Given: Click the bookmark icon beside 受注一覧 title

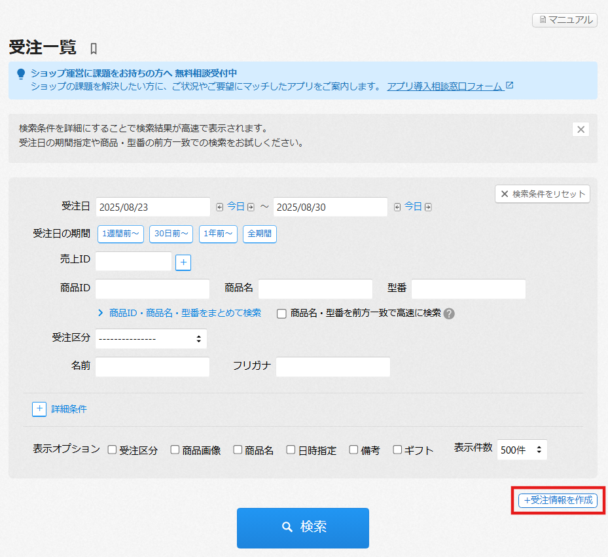Looking at the screenshot, I should pos(94,48).
